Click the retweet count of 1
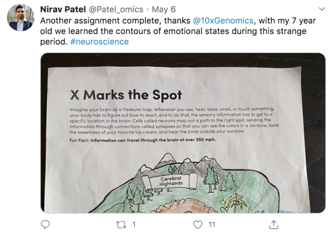331x233 pixels. 134,224
